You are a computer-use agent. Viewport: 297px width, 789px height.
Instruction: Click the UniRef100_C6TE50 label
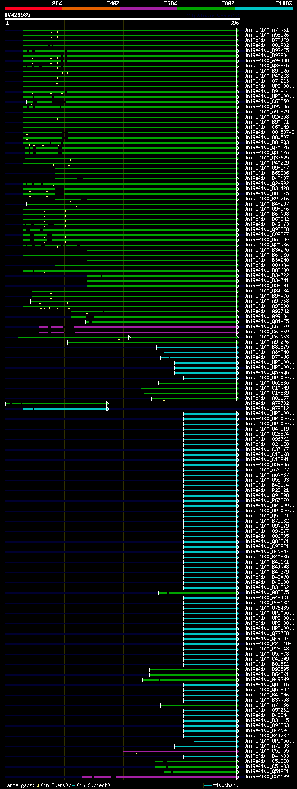(266, 102)
